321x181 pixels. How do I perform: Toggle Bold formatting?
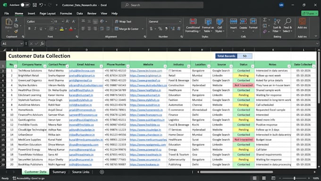(x=29, y=29)
